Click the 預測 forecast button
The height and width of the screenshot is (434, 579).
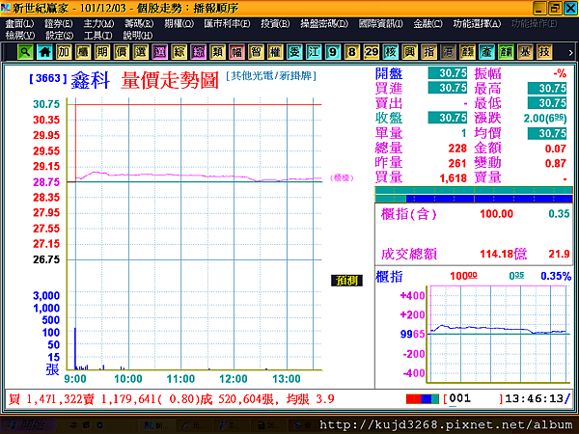[346, 281]
